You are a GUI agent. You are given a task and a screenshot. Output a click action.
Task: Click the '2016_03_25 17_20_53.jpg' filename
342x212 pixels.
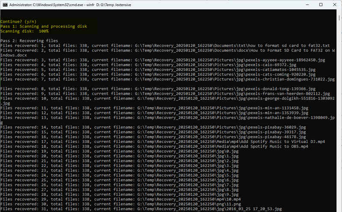coord(254,209)
